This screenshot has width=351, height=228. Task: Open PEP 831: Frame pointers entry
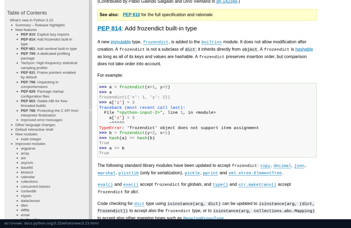pos(48,75)
